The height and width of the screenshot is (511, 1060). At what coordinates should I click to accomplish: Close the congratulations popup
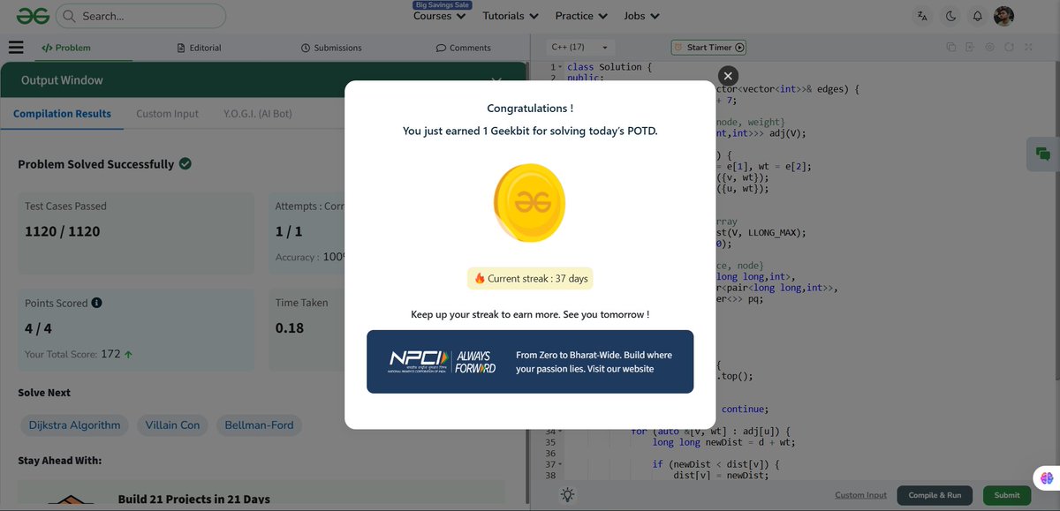tap(727, 76)
